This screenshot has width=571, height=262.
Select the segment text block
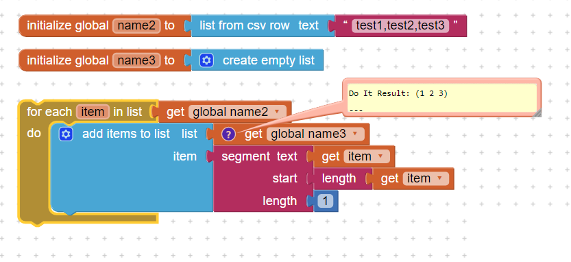[x=263, y=178]
